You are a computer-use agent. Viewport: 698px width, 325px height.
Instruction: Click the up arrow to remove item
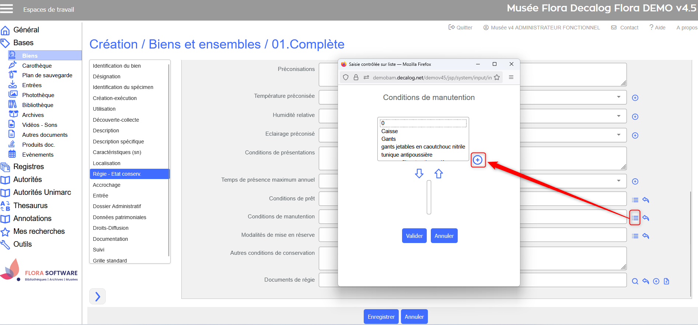(x=439, y=174)
